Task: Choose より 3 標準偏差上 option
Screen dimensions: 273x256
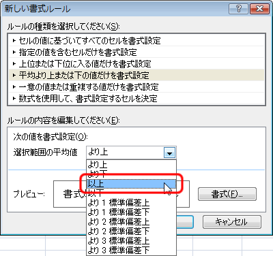Action: pos(131,241)
